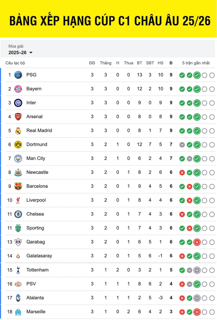Click the Dortmund BVB logo
Viewport: 217px width, 320px height.
(x=18, y=144)
